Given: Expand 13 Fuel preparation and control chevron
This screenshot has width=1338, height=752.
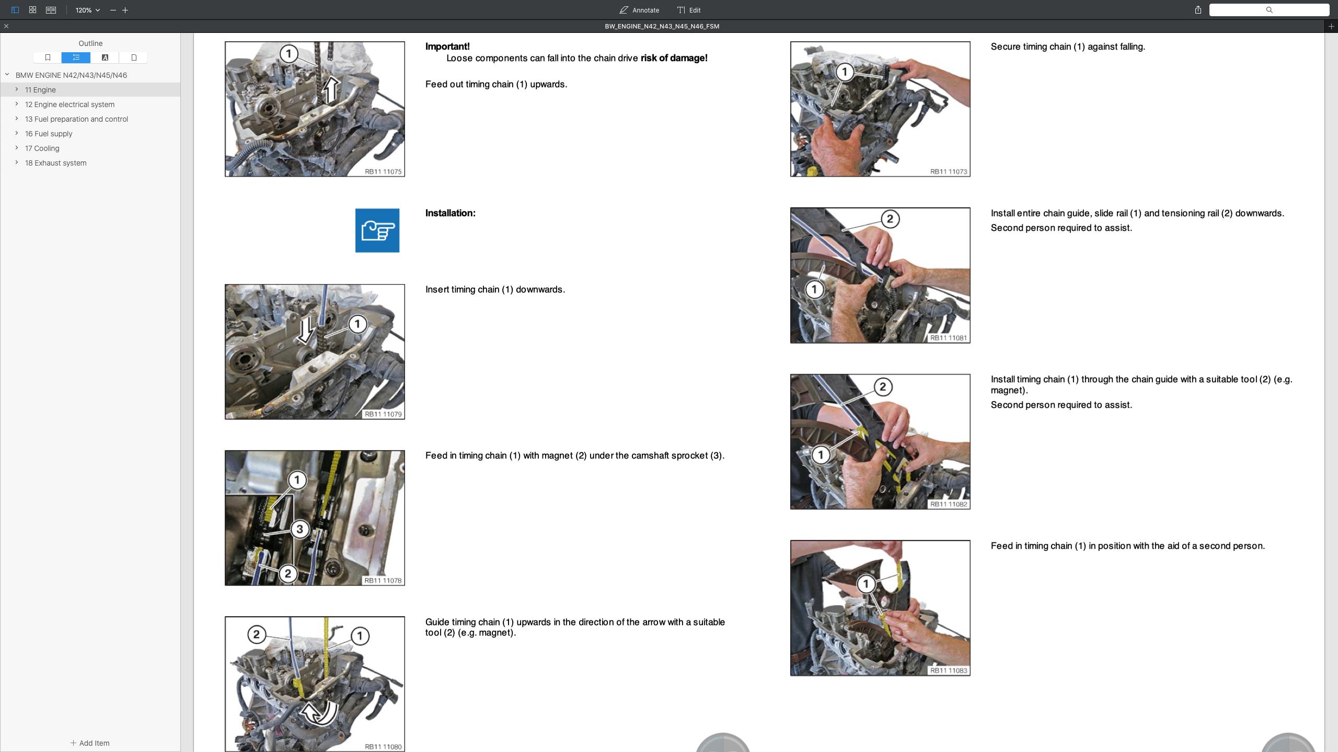Looking at the screenshot, I should (x=17, y=119).
